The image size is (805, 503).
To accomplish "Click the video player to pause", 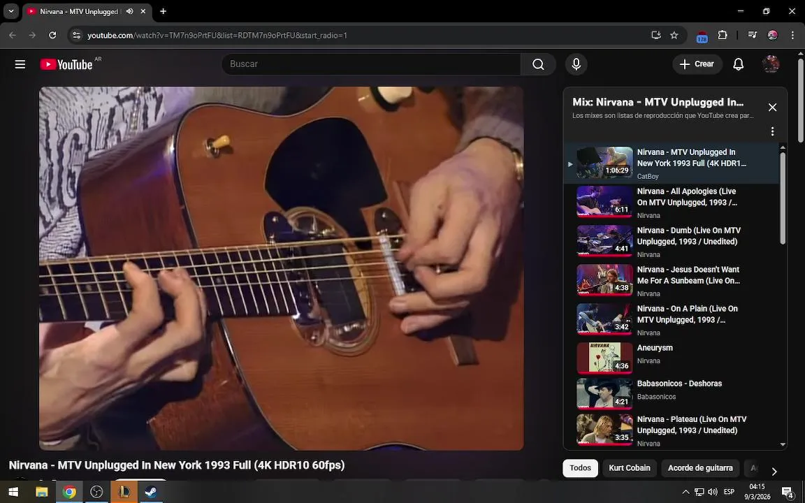I will pos(282,268).
